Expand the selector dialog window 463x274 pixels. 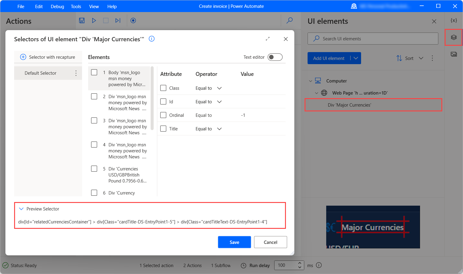point(268,39)
